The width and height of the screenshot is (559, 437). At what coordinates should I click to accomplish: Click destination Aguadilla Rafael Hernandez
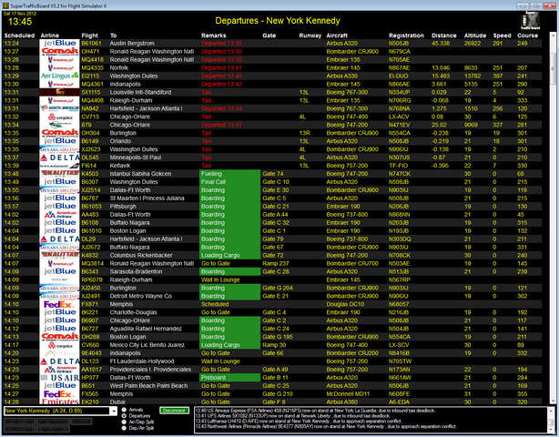click(x=146, y=329)
